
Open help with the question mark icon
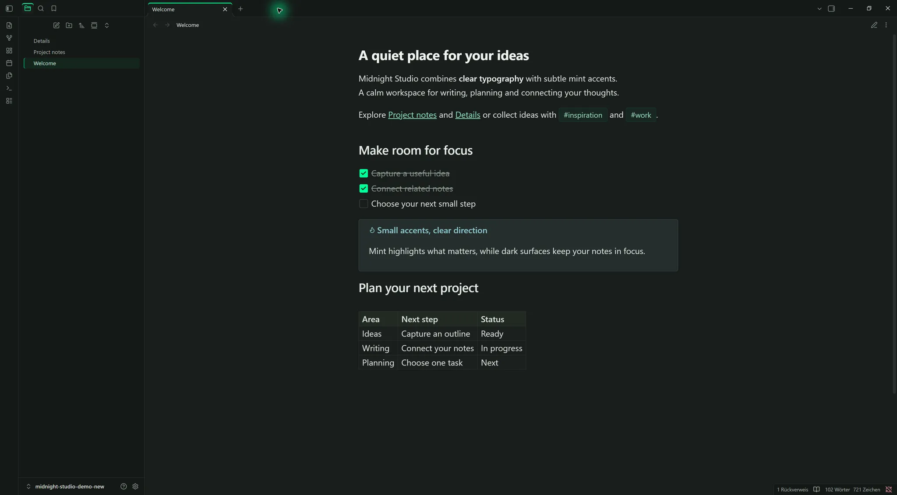[x=124, y=486]
